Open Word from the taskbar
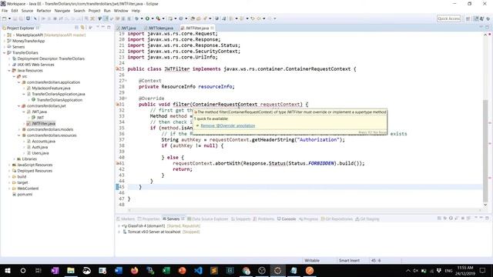Screen dimensions: 493x277 coord(119,270)
